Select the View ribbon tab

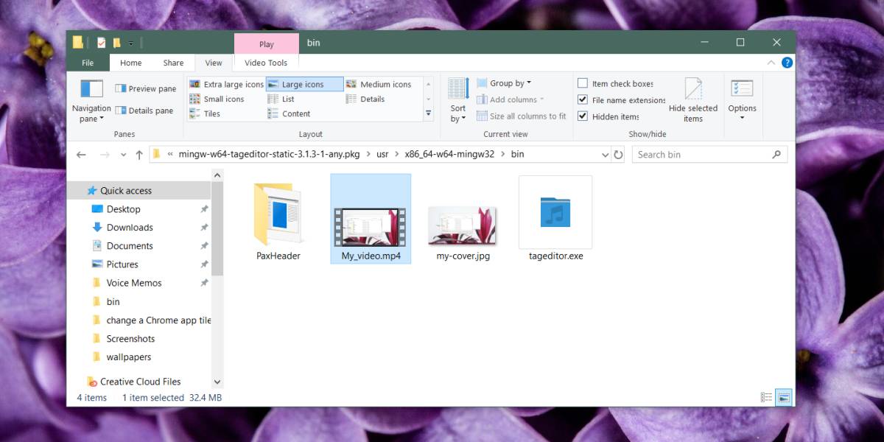214,63
